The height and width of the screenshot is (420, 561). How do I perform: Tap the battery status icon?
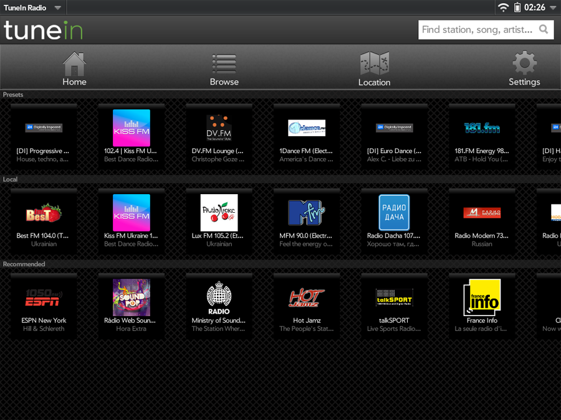click(517, 7)
